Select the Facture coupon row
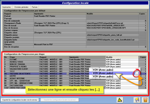150x104 pixels. (75, 30)
